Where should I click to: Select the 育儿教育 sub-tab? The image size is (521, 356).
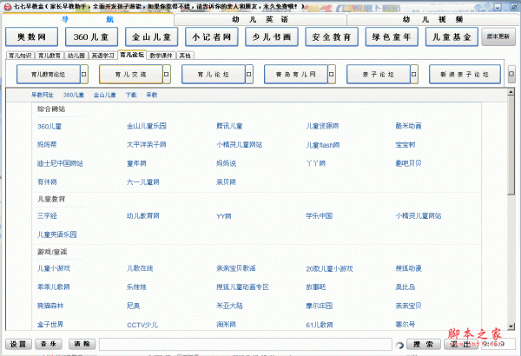pyautogui.click(x=49, y=56)
